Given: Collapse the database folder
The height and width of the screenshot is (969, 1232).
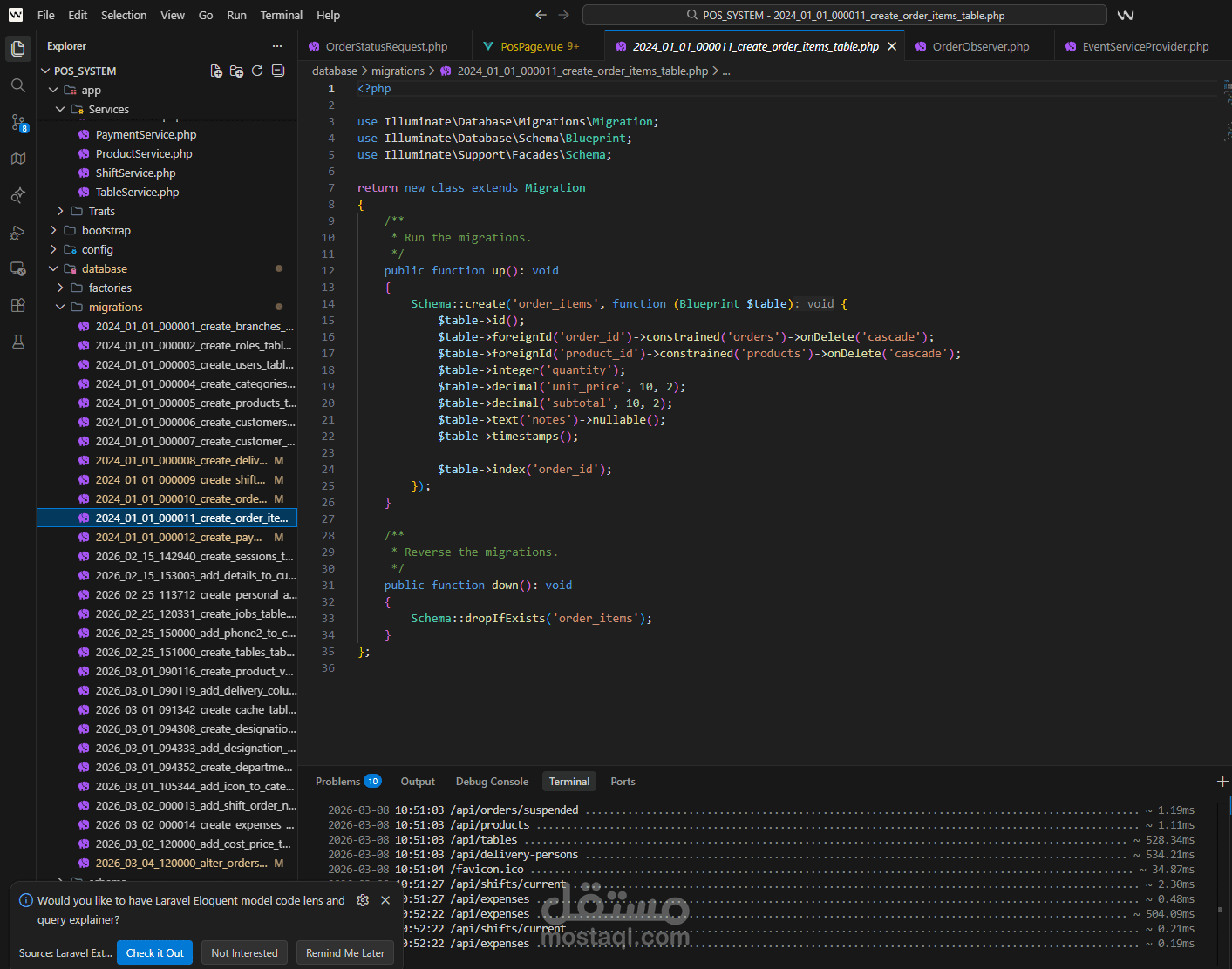Looking at the screenshot, I should (53, 268).
